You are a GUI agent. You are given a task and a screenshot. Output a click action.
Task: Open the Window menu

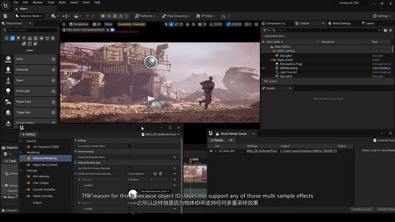click(38, 2)
